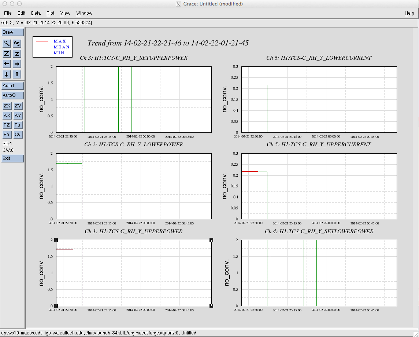The height and width of the screenshot is (337, 419).
Task: Click the AutoO button
Action: [x=12, y=95]
